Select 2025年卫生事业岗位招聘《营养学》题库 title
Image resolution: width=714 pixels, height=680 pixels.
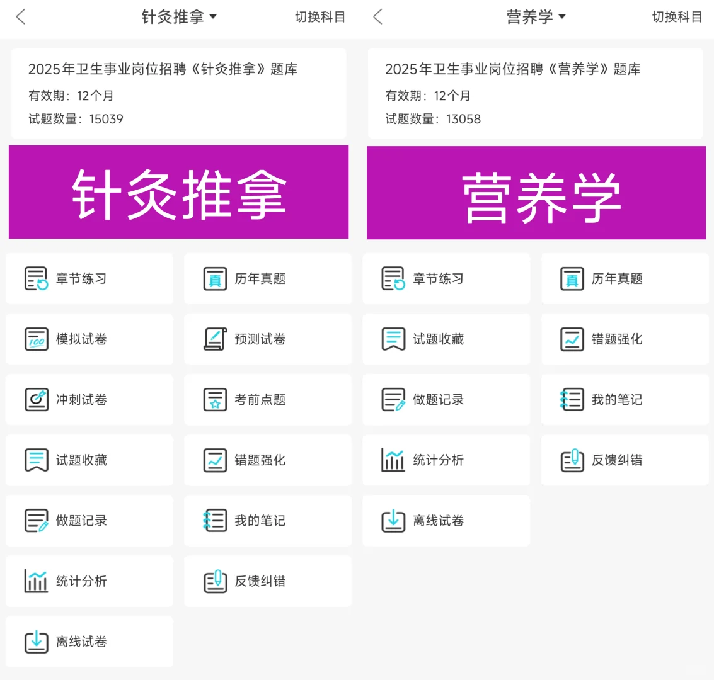tap(513, 69)
